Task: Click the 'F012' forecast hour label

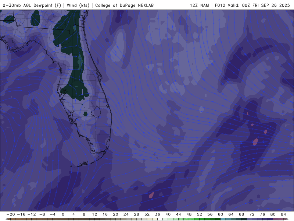Action: (220, 5)
